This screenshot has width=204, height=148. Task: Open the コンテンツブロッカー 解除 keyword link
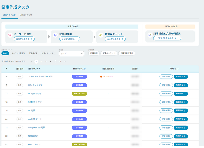40,77
